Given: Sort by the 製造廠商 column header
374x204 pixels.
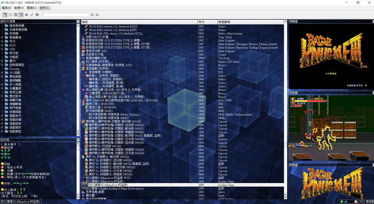Looking at the screenshot, I should [251, 22].
